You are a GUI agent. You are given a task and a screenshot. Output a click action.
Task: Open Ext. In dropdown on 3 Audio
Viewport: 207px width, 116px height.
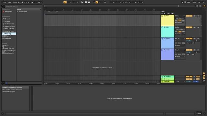pos(180,39)
